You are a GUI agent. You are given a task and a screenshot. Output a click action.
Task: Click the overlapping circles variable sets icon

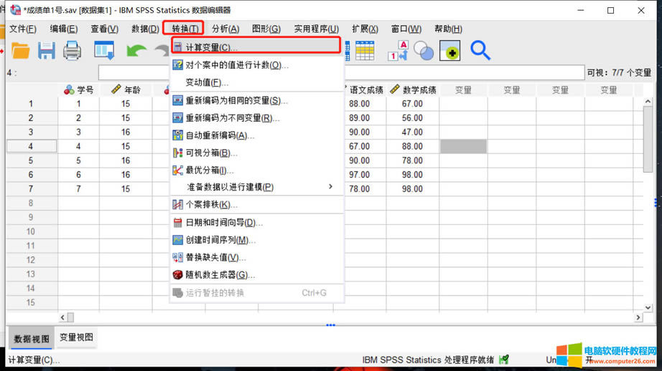424,51
